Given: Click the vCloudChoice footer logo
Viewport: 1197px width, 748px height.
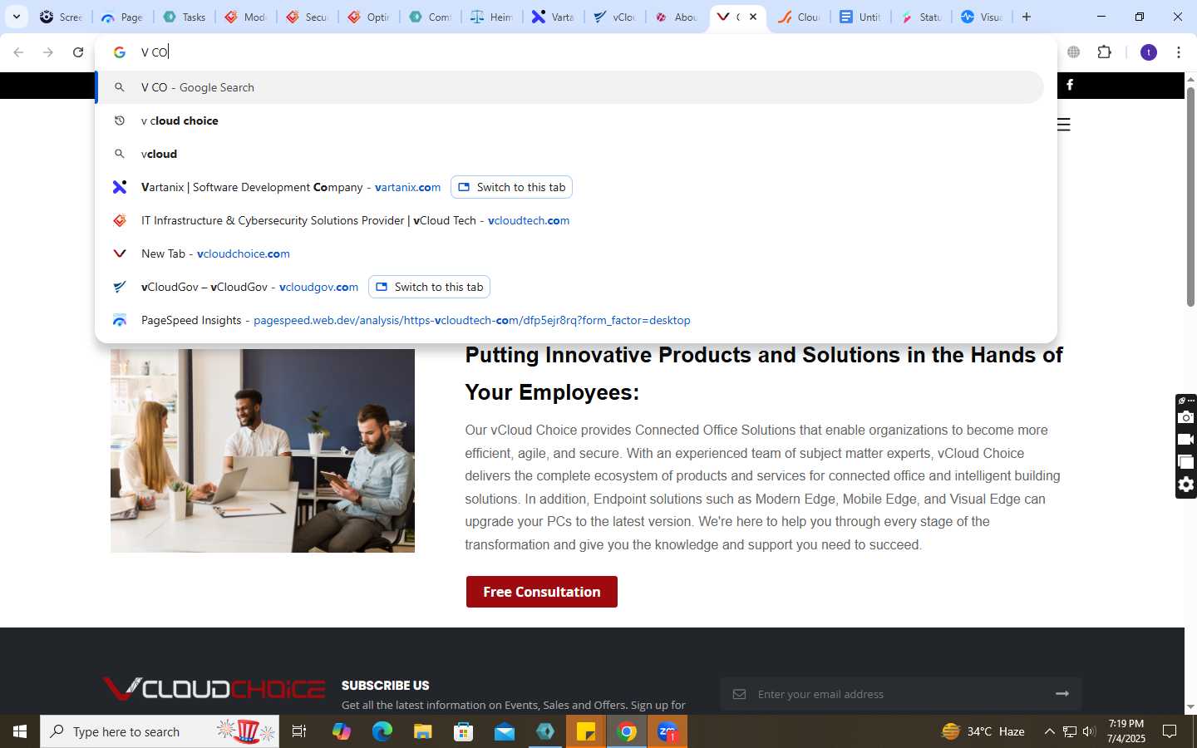Looking at the screenshot, I should tap(214, 688).
